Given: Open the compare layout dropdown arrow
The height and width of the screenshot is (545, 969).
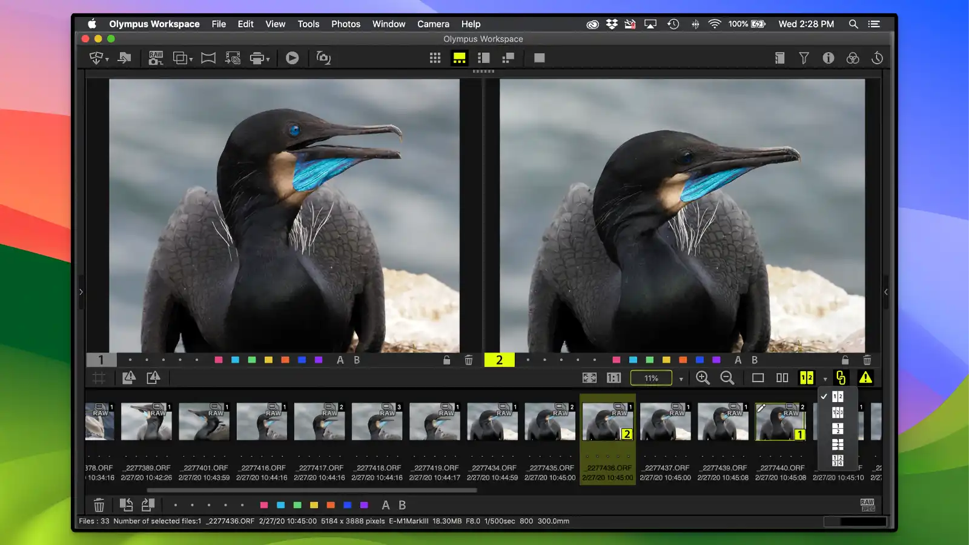Looking at the screenshot, I should coord(826,378).
